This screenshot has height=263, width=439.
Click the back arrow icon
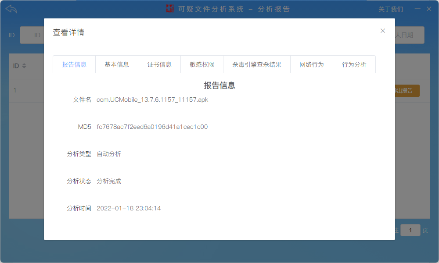point(11,9)
